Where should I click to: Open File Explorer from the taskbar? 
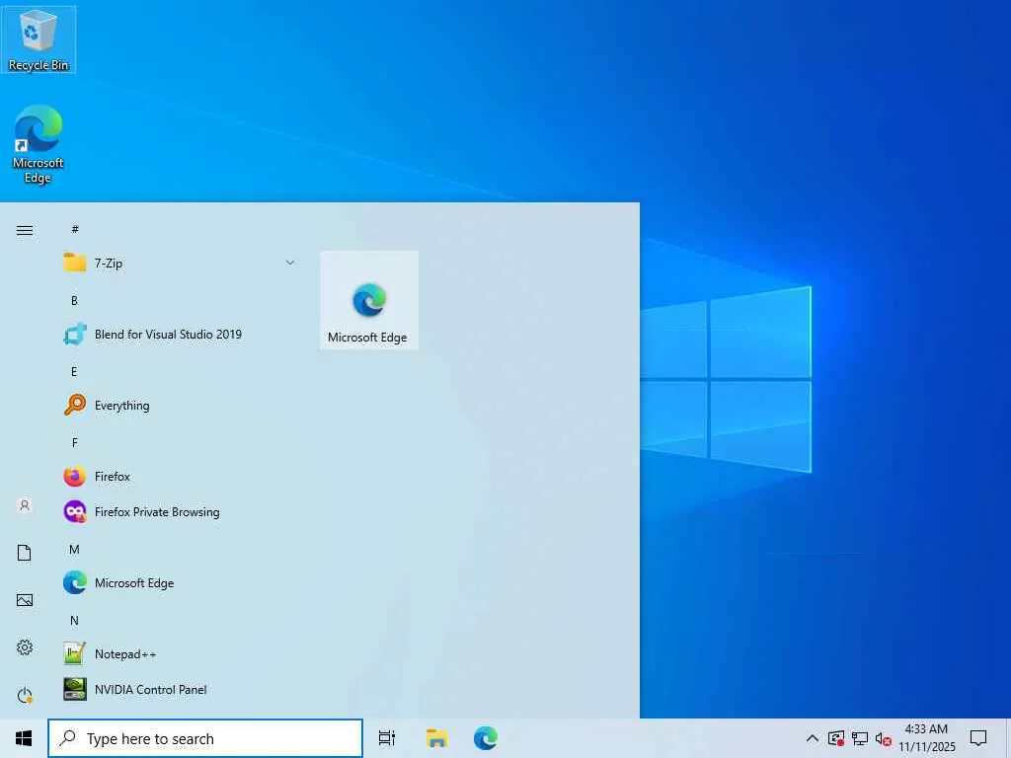point(436,738)
